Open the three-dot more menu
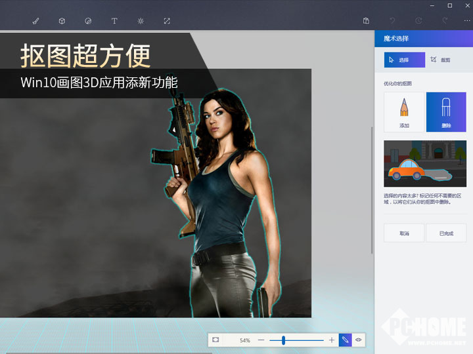This screenshot has width=473, height=354. (467, 21)
